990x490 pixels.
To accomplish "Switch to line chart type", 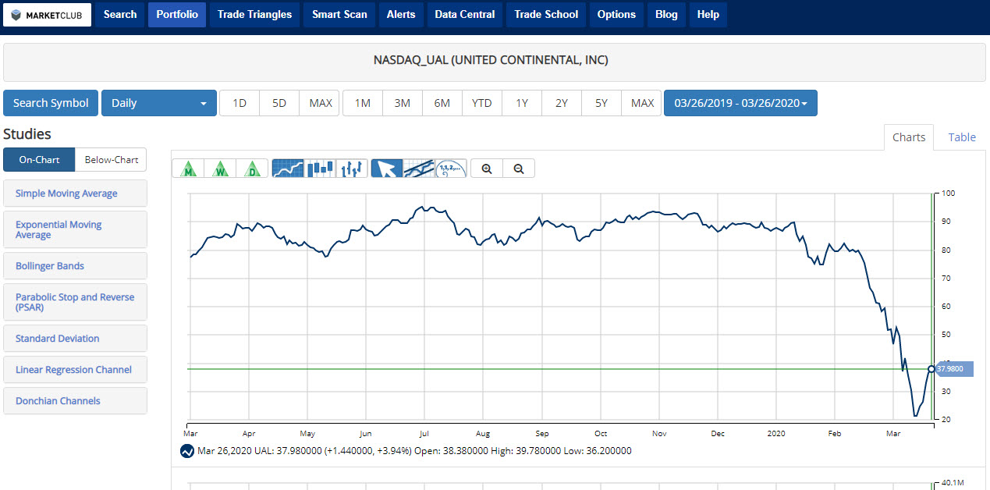I will [288, 169].
